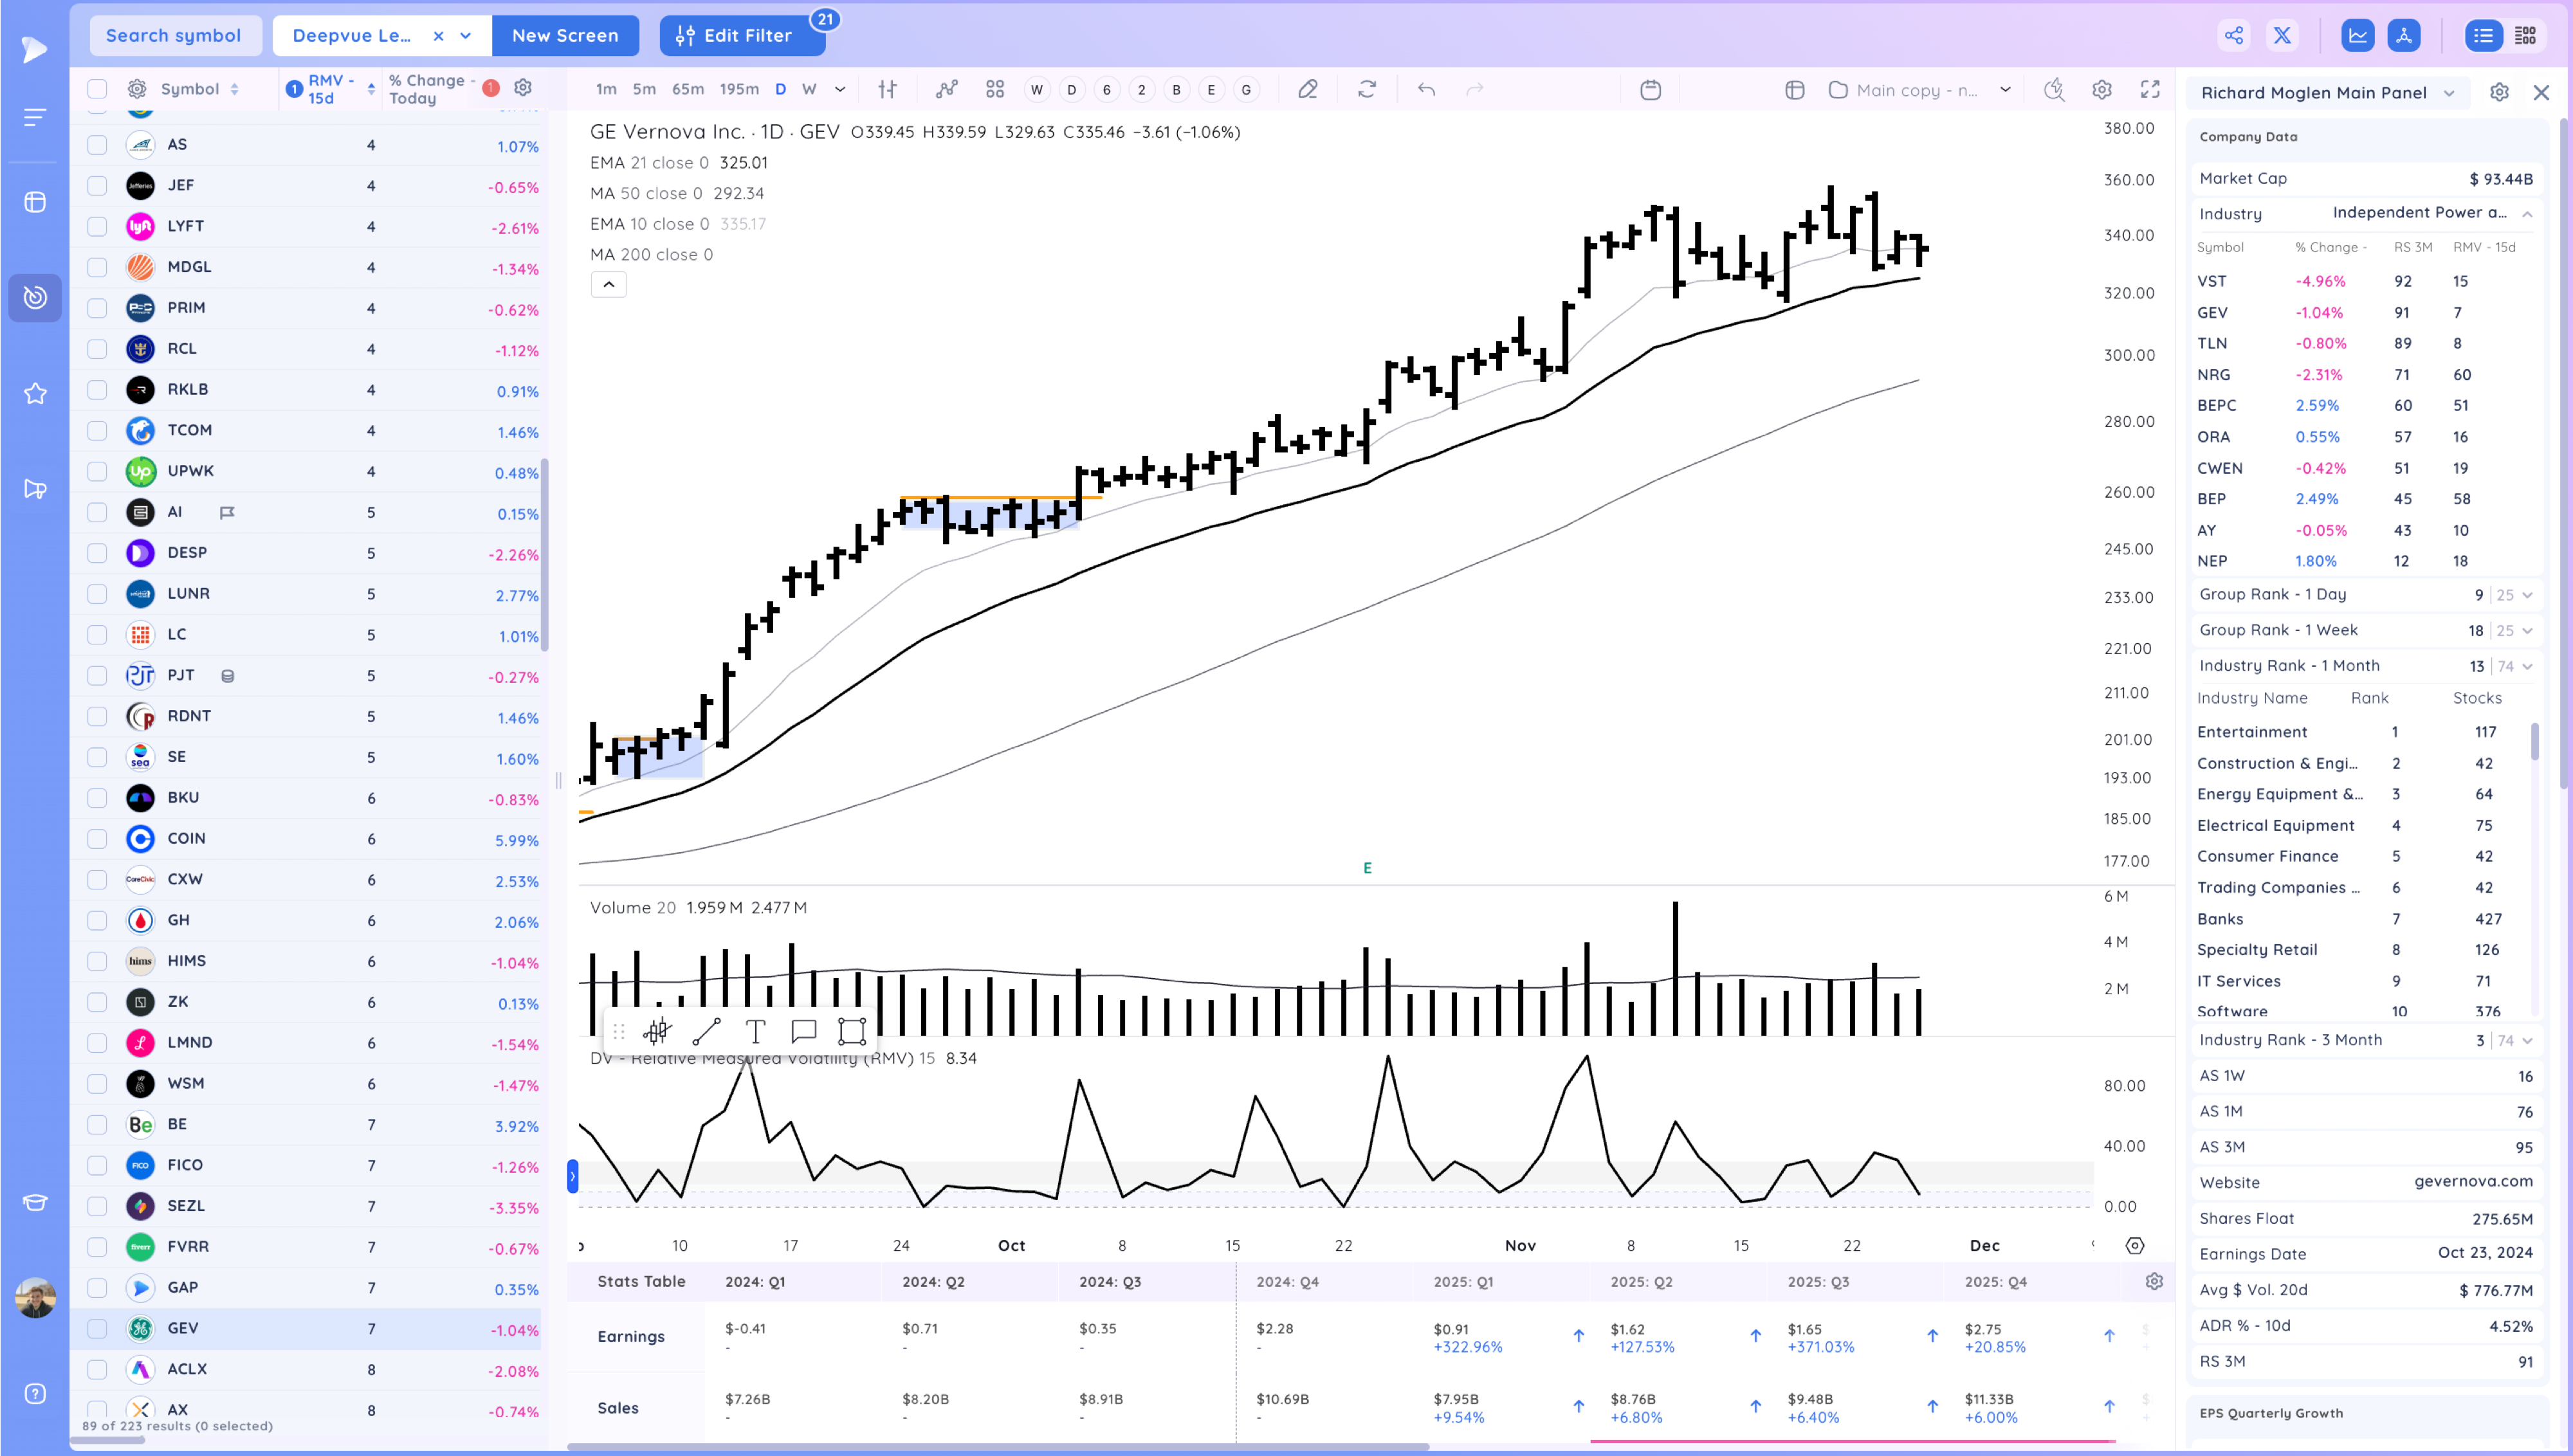The height and width of the screenshot is (1456, 2573).
Task: Select the rectangle shape drawing tool
Action: click(852, 1031)
